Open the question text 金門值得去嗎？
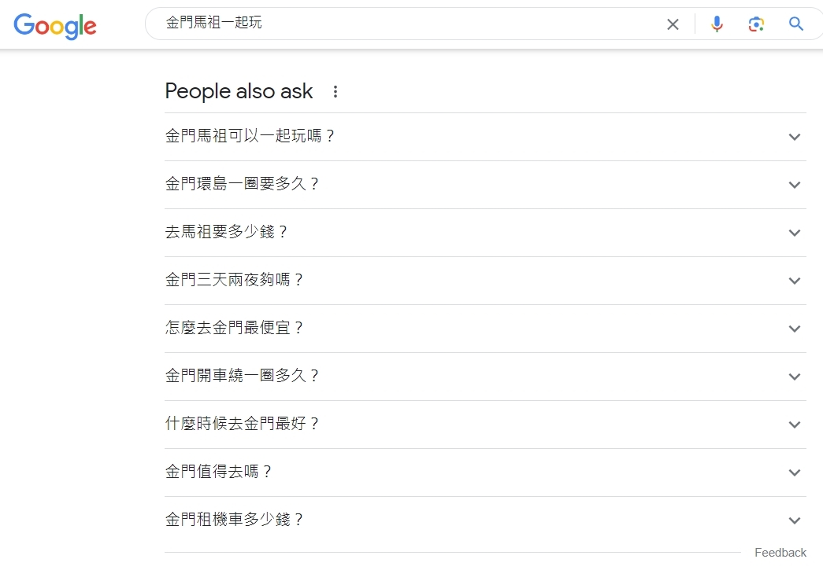The width and height of the screenshot is (823, 570). [x=219, y=472]
